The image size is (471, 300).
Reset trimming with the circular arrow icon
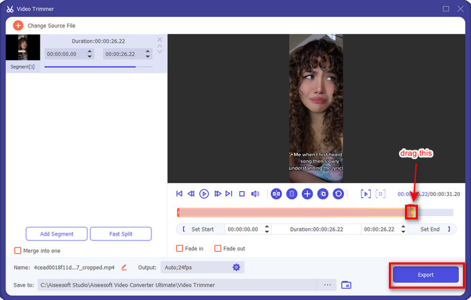click(338, 194)
